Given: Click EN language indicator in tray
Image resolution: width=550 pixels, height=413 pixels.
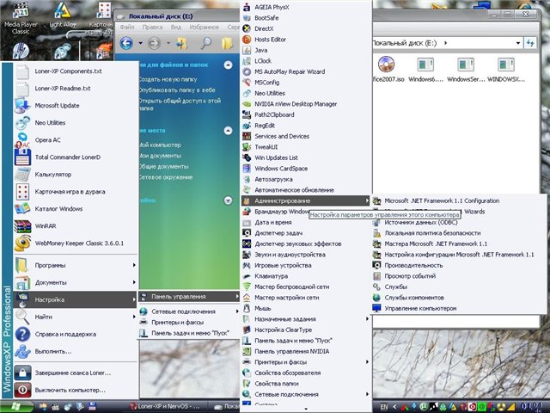Looking at the screenshot, I should point(384,407).
